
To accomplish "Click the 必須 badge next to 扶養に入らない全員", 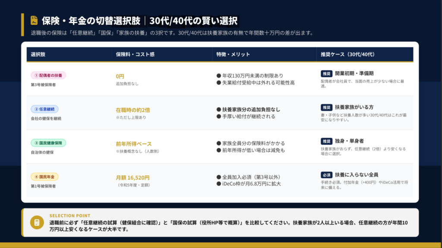I will click(326, 175).
